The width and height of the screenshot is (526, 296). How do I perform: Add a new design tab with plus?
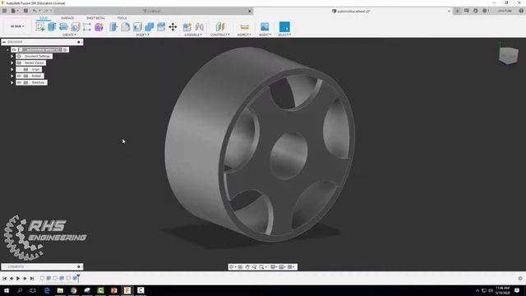tap(457, 11)
